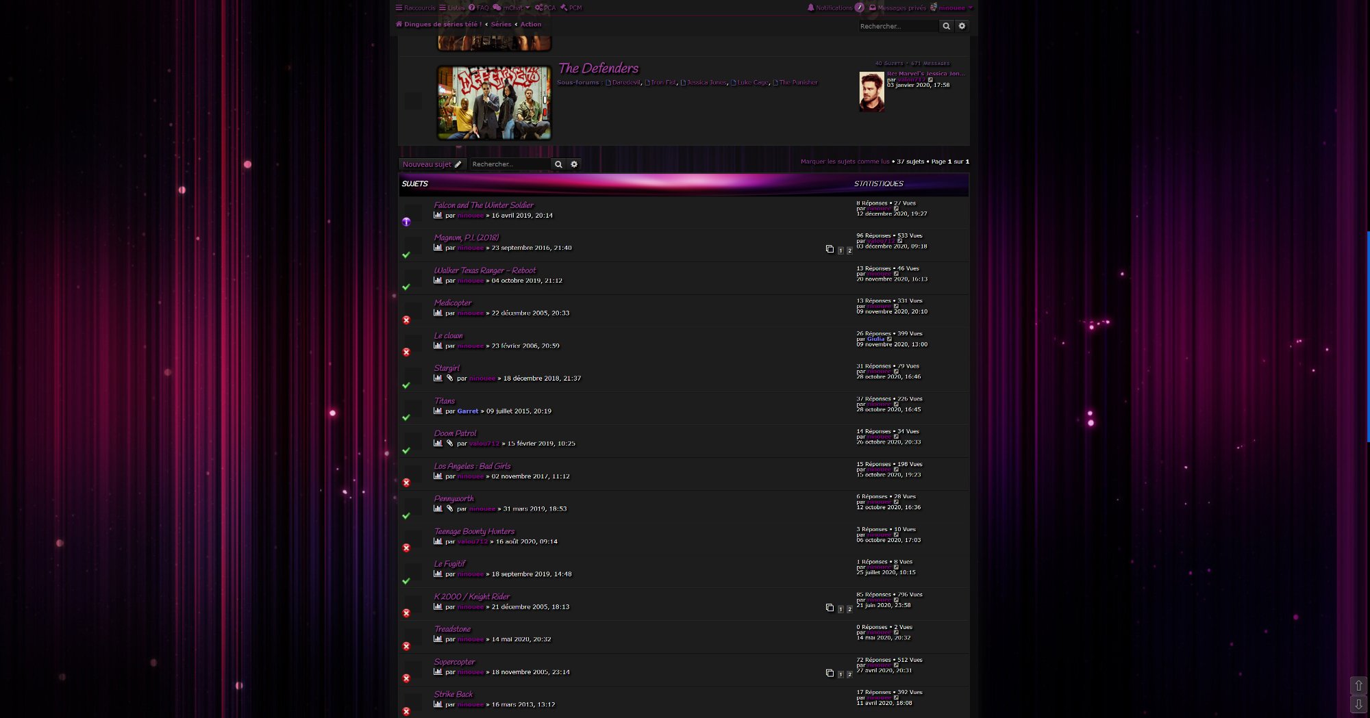This screenshot has width=1370, height=718.
Task: Expand the mChat dropdown
Action: point(511,8)
